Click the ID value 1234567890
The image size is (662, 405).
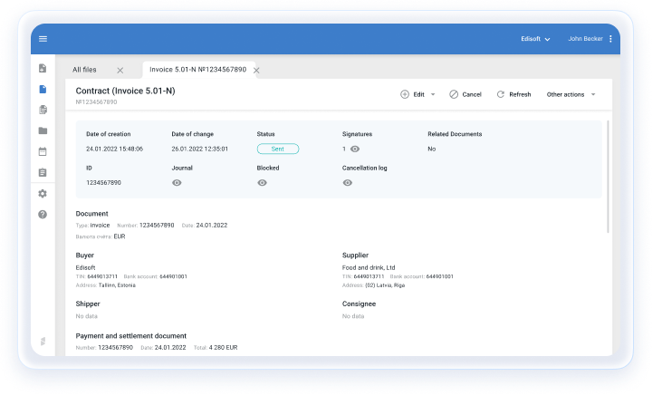tap(103, 183)
